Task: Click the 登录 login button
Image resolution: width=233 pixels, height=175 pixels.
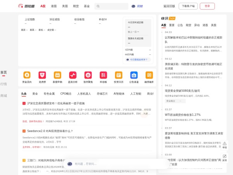Action: pyautogui.click(x=207, y=6)
